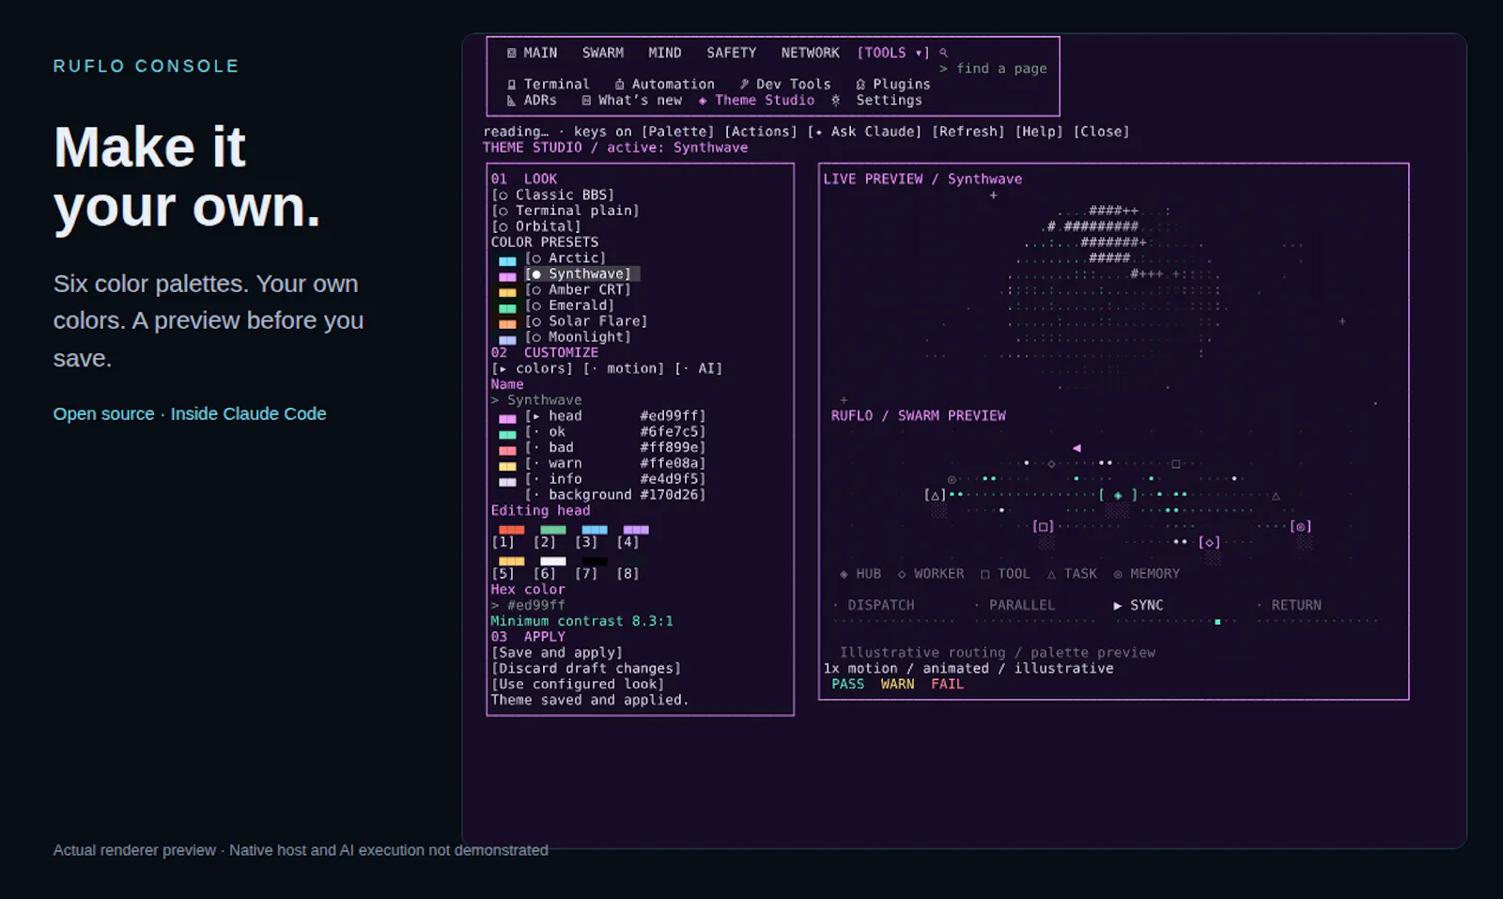Expand the background color row

pyautogui.click(x=614, y=495)
